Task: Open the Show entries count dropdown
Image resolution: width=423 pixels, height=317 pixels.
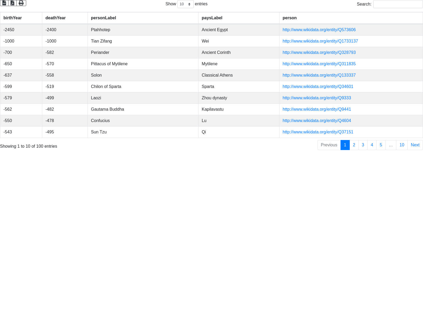Action: pos(185,4)
